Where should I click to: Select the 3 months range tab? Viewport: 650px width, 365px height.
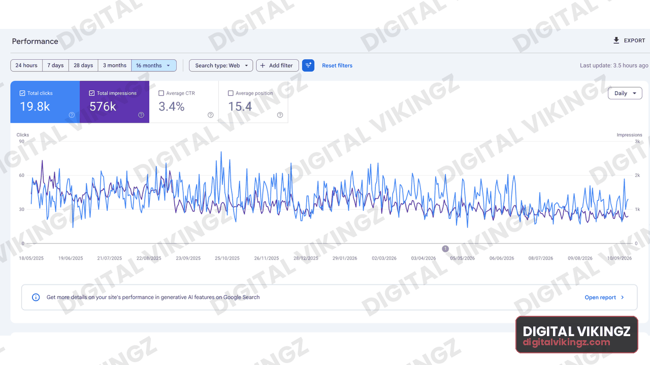[x=115, y=65]
